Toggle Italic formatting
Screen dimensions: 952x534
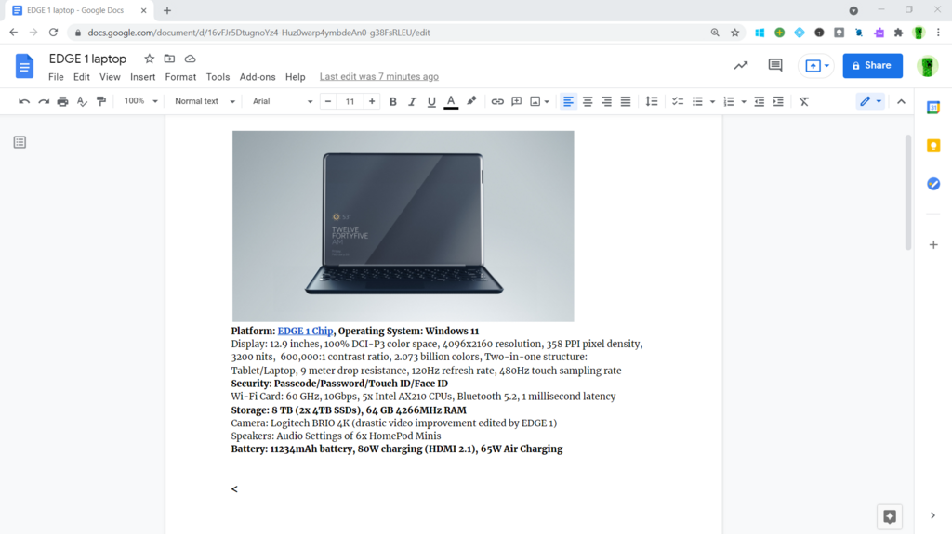pos(412,101)
